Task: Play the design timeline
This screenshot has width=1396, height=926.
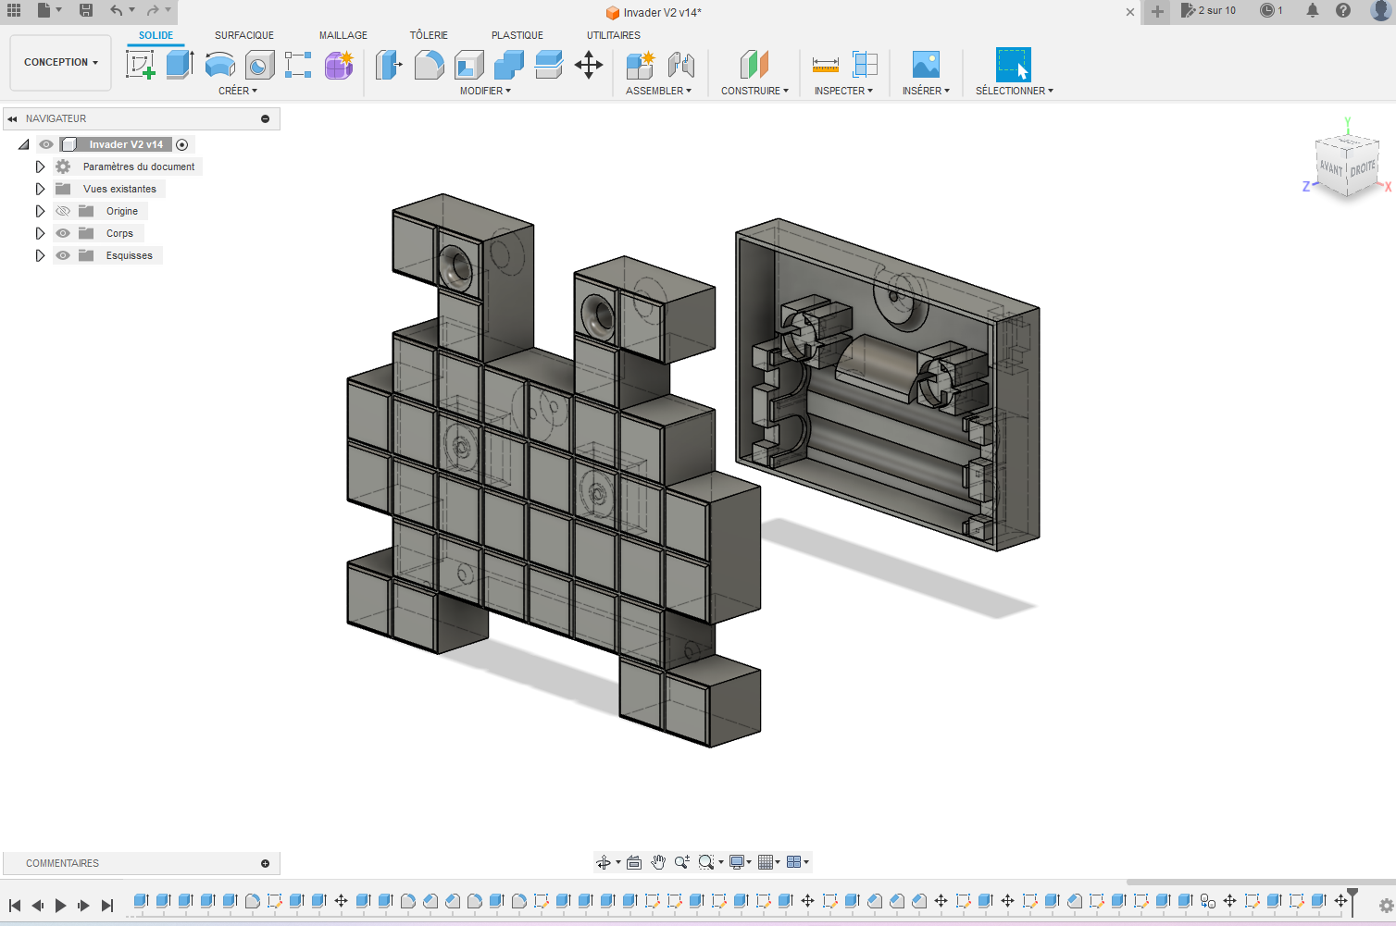Action: point(60,906)
